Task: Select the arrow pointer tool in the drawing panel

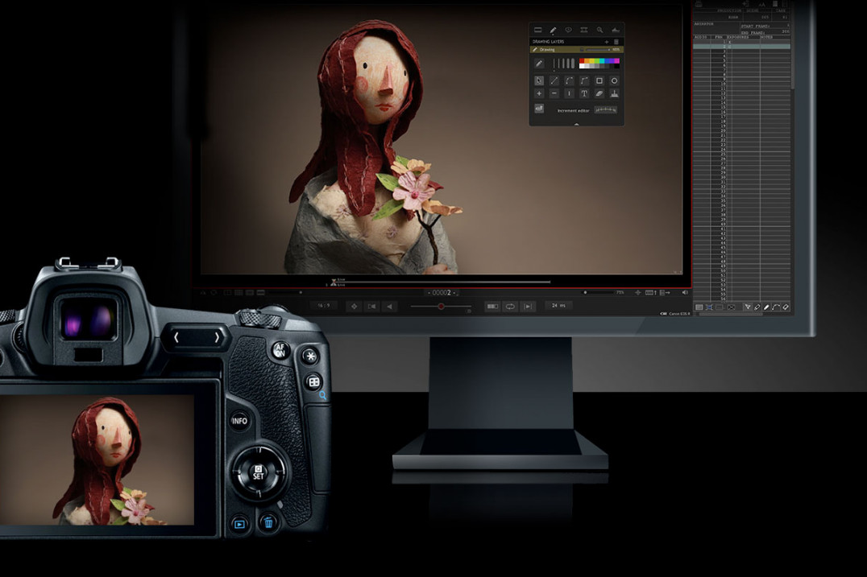Action: point(539,80)
